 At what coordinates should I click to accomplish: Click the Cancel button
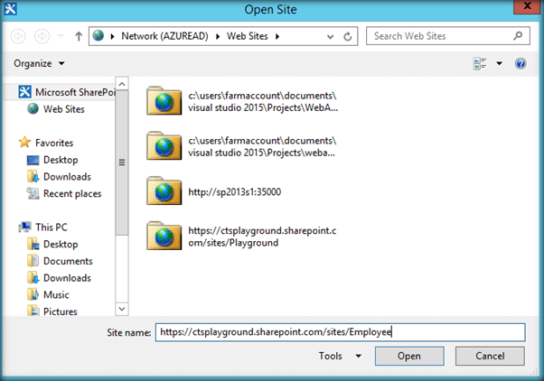pyautogui.click(x=490, y=356)
